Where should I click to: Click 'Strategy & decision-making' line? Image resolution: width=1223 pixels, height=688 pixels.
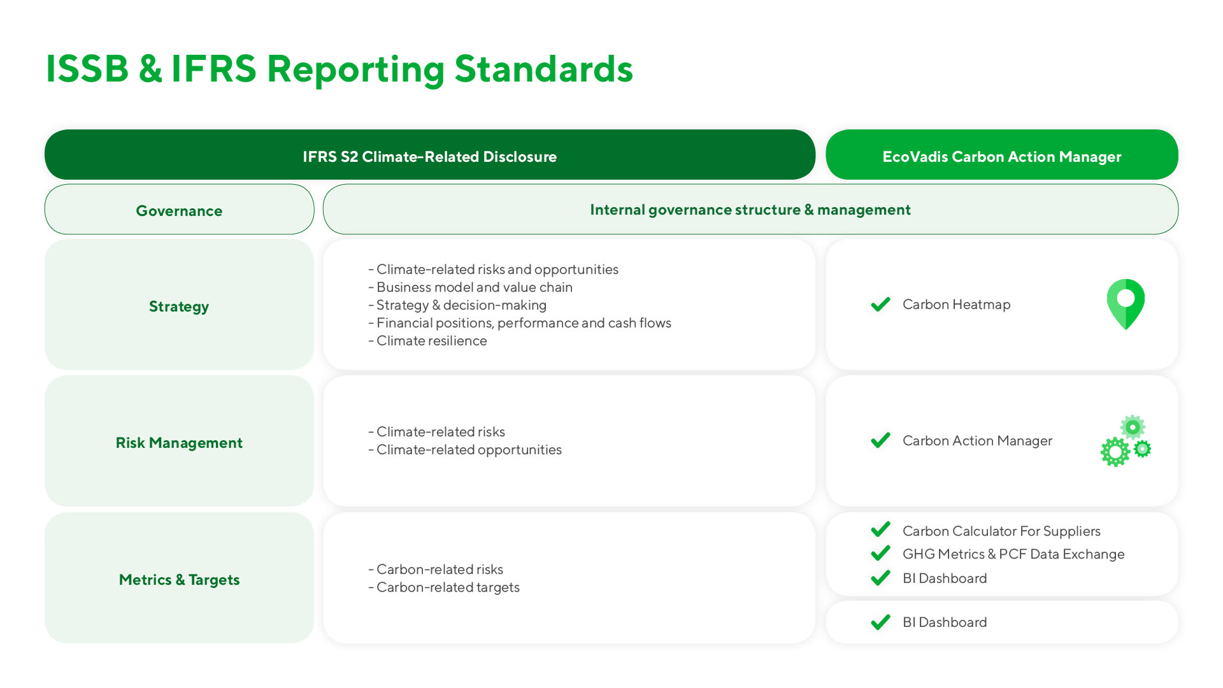point(457,305)
